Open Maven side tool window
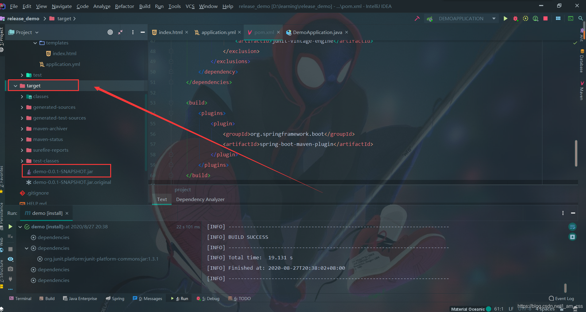 click(x=581, y=91)
